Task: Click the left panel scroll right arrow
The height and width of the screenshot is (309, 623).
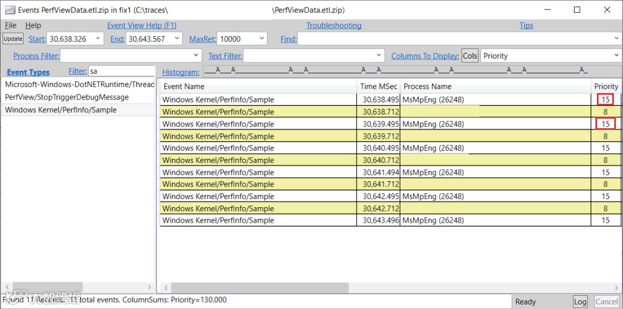Action: [149, 287]
